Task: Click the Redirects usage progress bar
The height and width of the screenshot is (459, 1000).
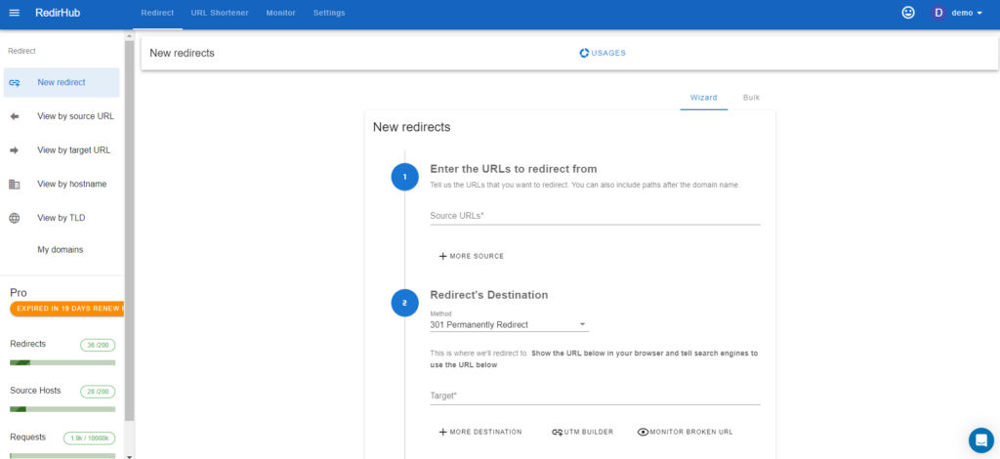Action: pos(62,362)
